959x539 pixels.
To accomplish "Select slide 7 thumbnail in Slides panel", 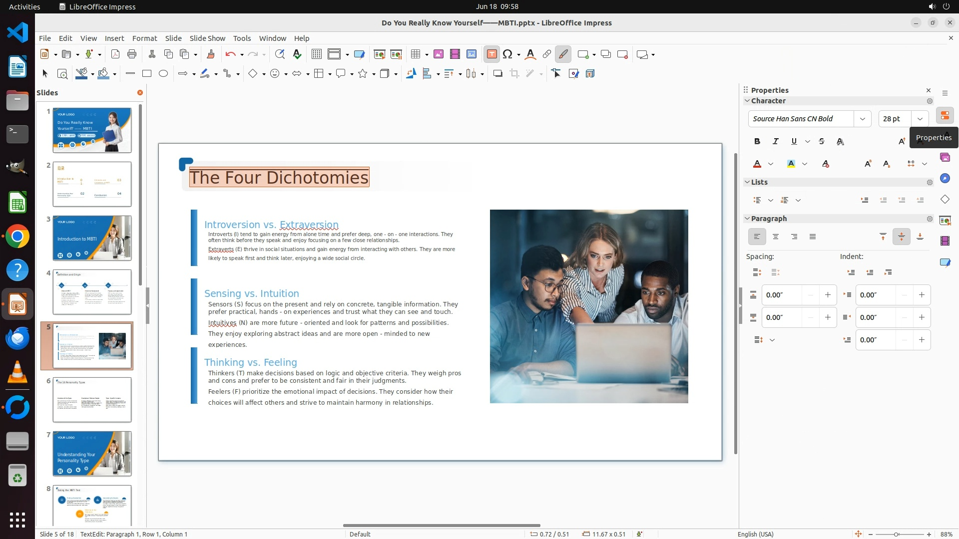I will pos(92,453).
